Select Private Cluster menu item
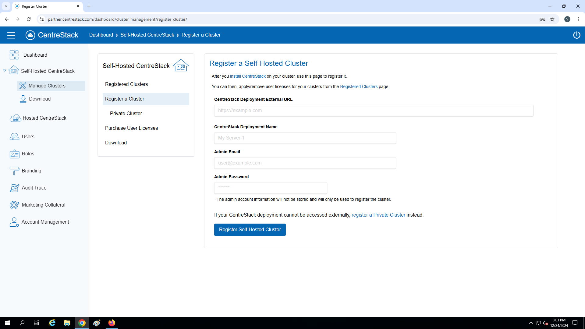585x329 pixels. click(146, 114)
